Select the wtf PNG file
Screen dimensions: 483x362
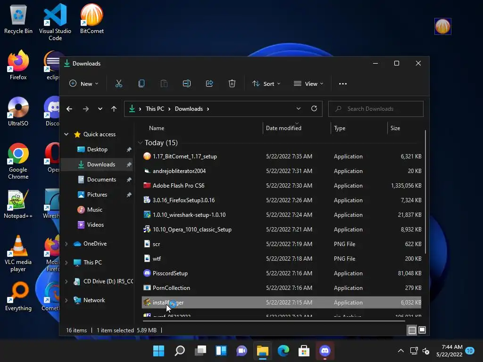282,259
